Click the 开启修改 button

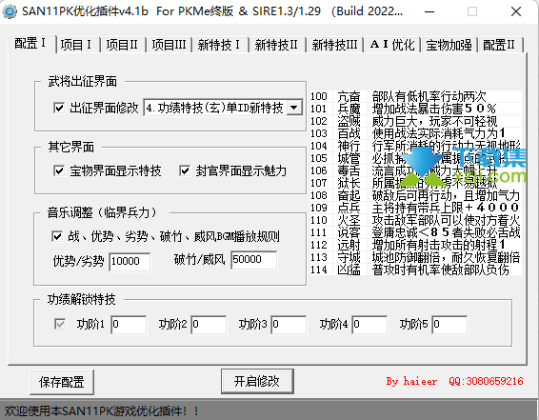257,381
